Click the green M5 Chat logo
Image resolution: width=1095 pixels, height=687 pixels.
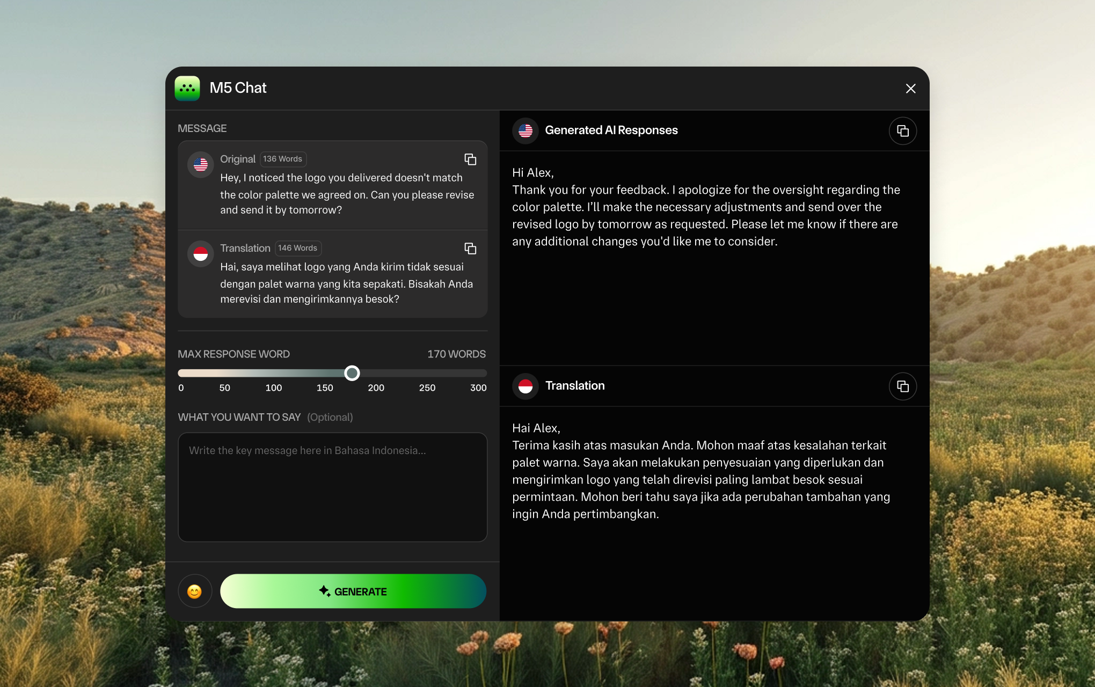click(187, 88)
